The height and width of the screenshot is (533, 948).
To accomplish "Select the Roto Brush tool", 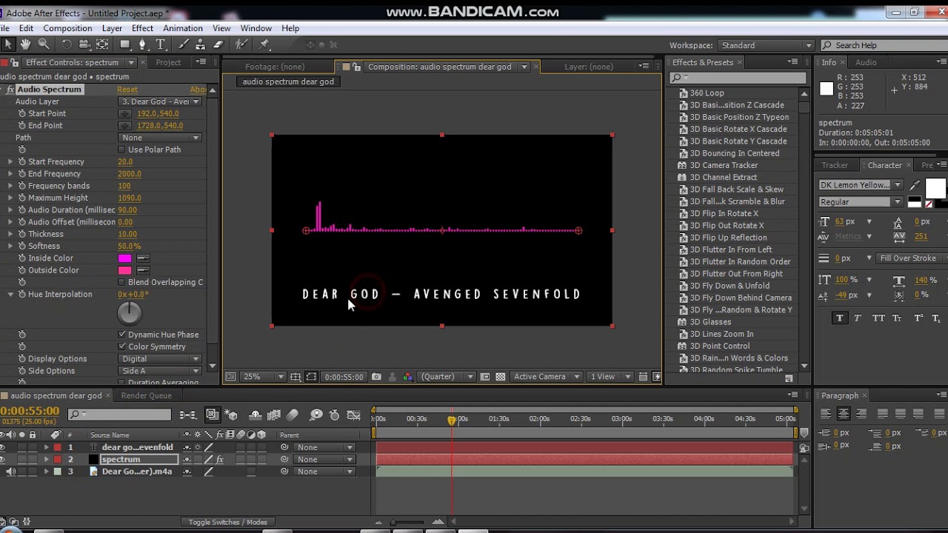I will point(241,45).
